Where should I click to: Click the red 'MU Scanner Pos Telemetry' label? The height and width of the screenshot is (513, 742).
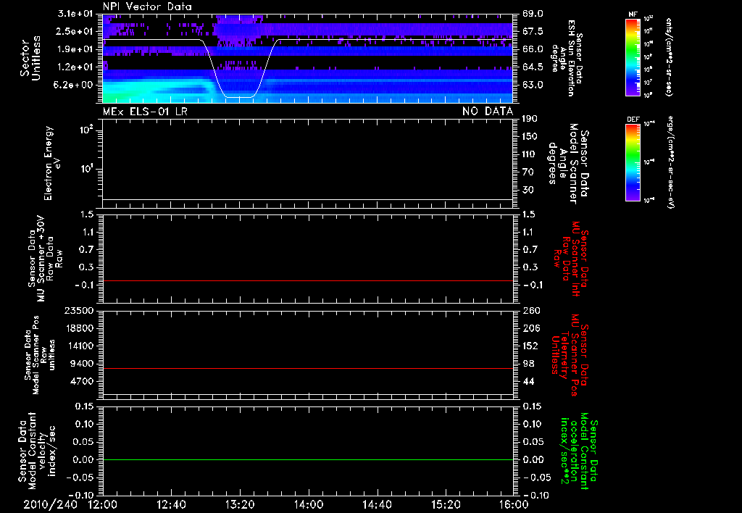[x=570, y=355]
